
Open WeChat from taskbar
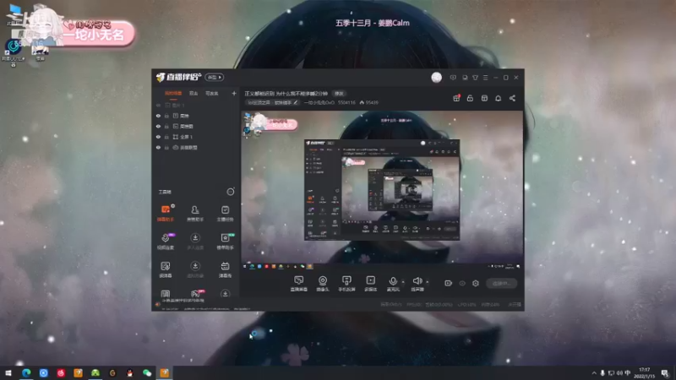pyautogui.click(x=147, y=372)
